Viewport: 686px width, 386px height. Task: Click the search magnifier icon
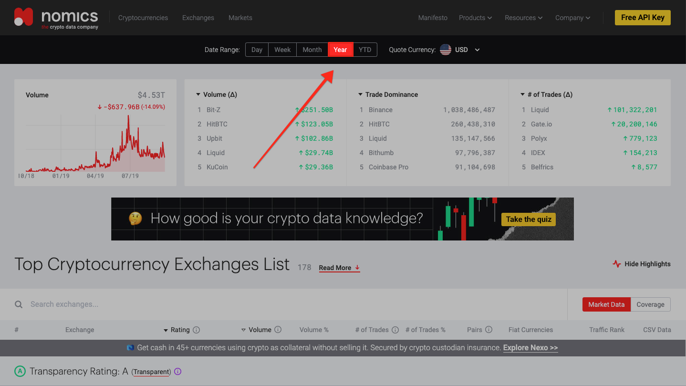click(19, 304)
